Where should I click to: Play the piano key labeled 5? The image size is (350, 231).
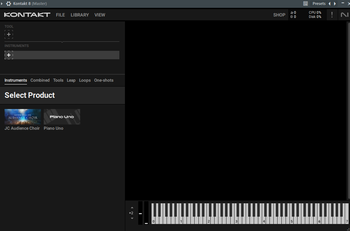[292, 222]
